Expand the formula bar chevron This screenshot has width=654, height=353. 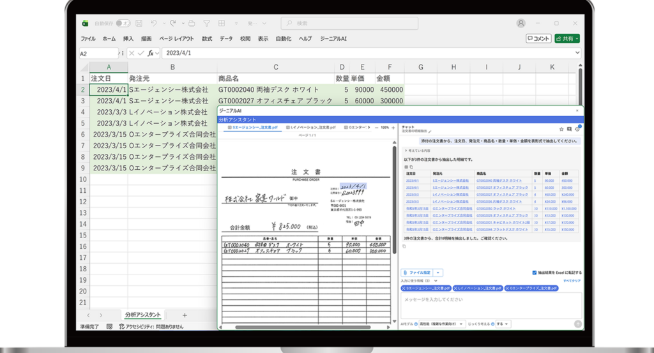point(577,53)
